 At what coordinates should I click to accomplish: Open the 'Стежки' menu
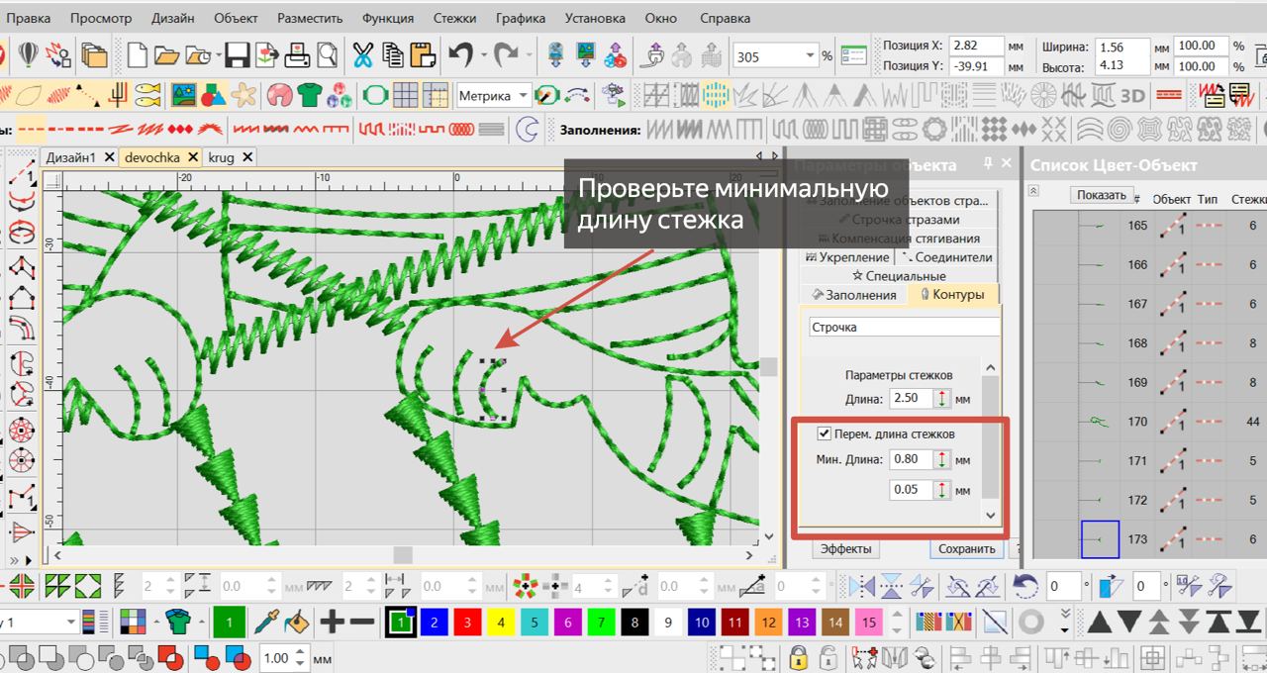pos(454,18)
